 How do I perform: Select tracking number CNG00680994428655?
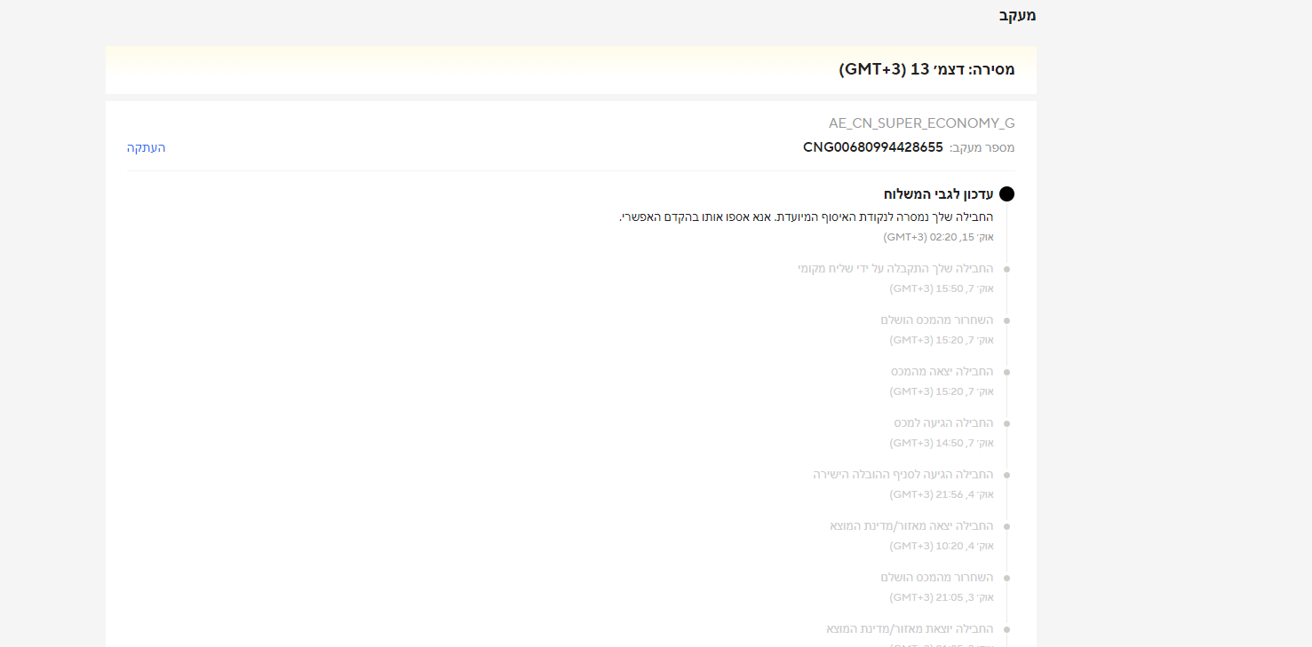click(x=873, y=147)
